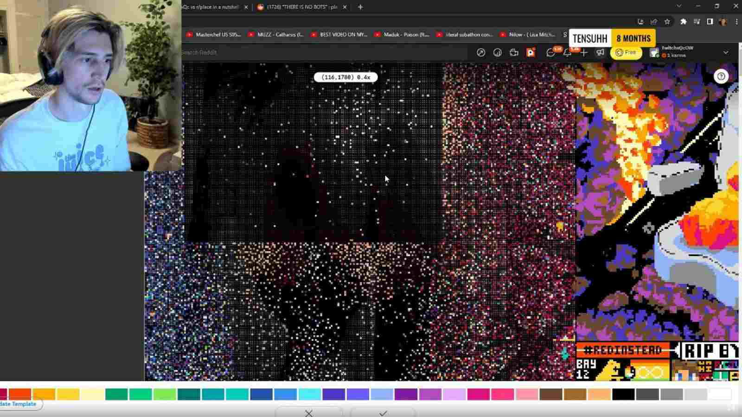Open a new browser tab

pyautogui.click(x=360, y=7)
